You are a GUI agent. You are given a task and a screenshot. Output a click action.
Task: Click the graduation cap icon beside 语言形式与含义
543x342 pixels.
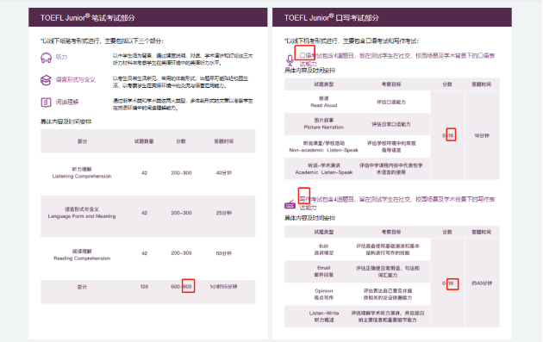pos(46,80)
